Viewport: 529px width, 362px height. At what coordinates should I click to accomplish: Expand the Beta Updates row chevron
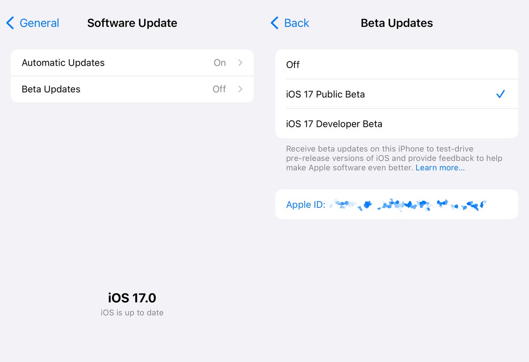point(240,89)
